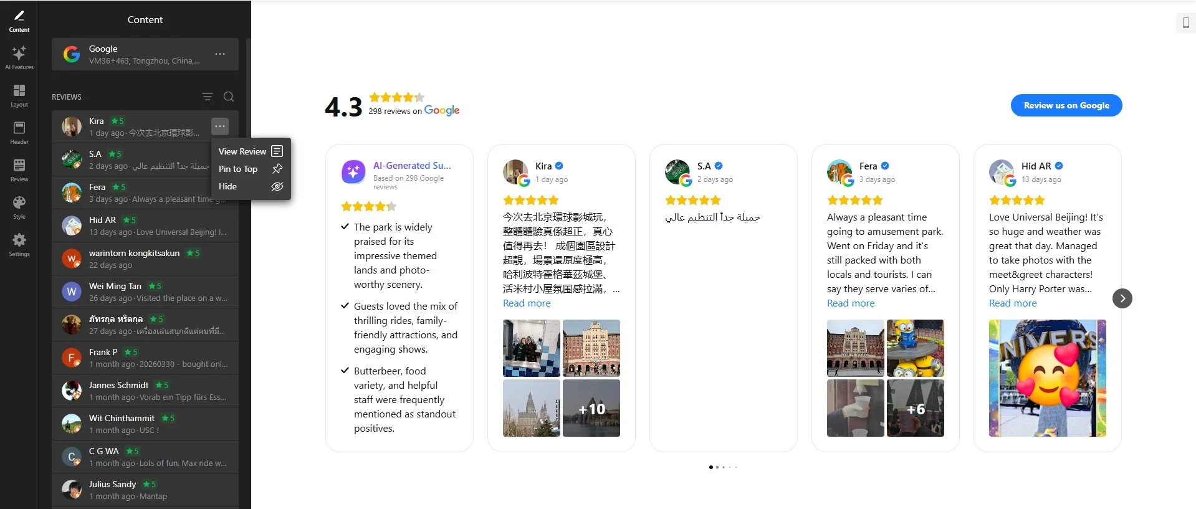Screen dimensions: 1196x509
Task: Open the Layout section
Action: [19, 95]
